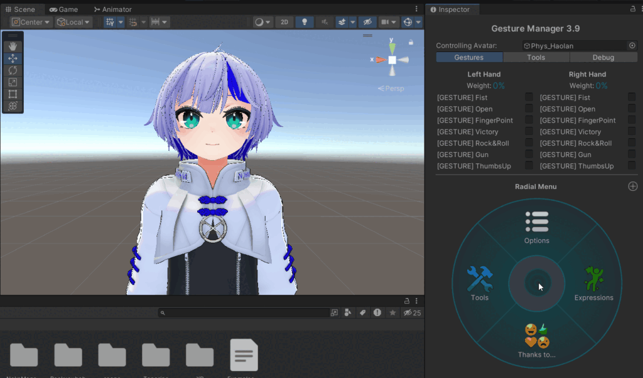This screenshot has height=378, width=643.
Task: Expand scene effects options arrow
Action: point(353,22)
